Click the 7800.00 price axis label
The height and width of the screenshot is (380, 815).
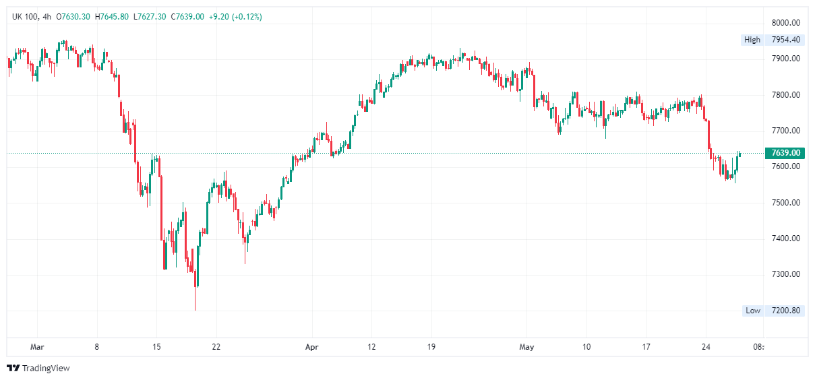(785, 94)
